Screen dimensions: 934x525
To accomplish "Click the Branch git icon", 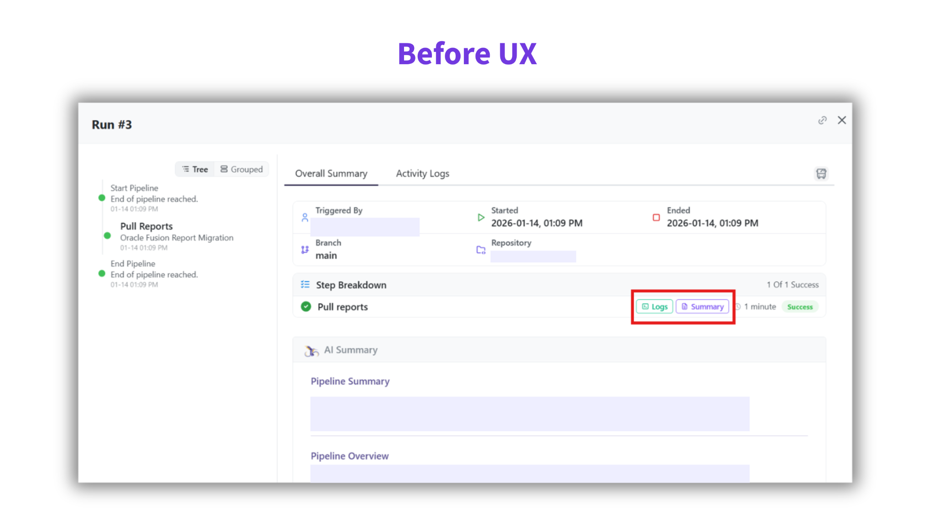I will 305,250.
